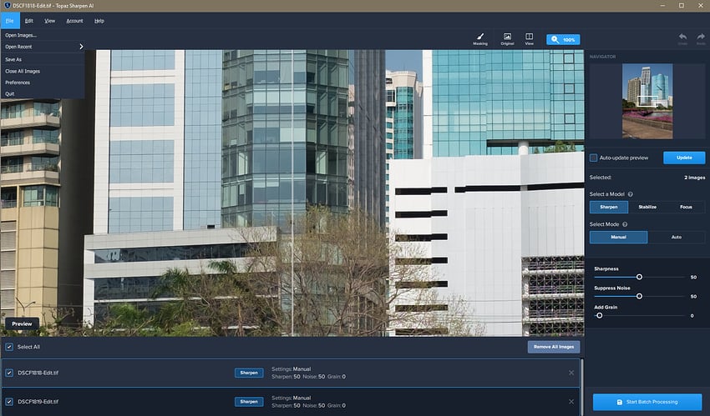Screen dimensions: 710x416
Task: Uncheck the Select All checkbox
Action: [9, 347]
